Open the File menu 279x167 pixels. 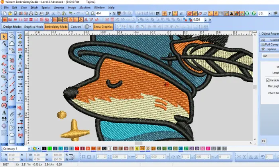click(6, 8)
